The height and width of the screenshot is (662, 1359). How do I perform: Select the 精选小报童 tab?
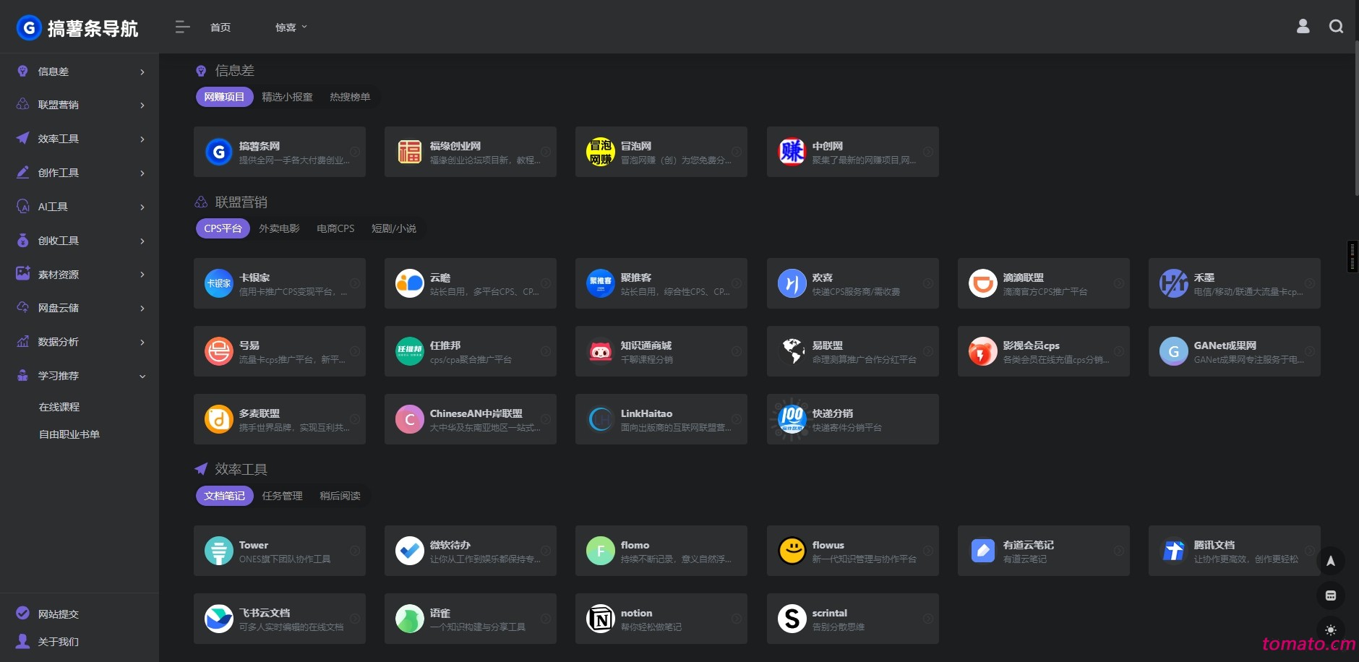[287, 97]
